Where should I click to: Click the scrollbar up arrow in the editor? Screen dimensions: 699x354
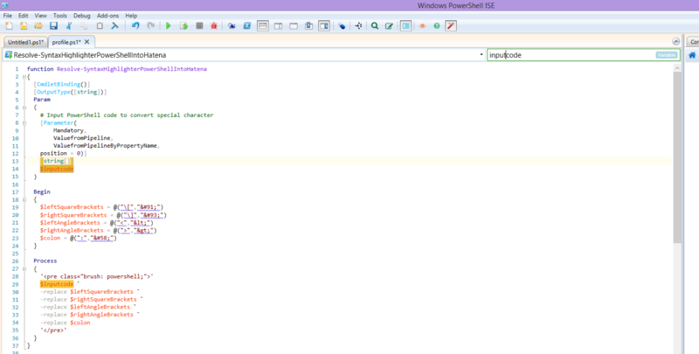(x=677, y=68)
